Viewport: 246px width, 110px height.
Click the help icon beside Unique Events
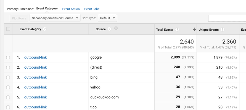(222, 29)
